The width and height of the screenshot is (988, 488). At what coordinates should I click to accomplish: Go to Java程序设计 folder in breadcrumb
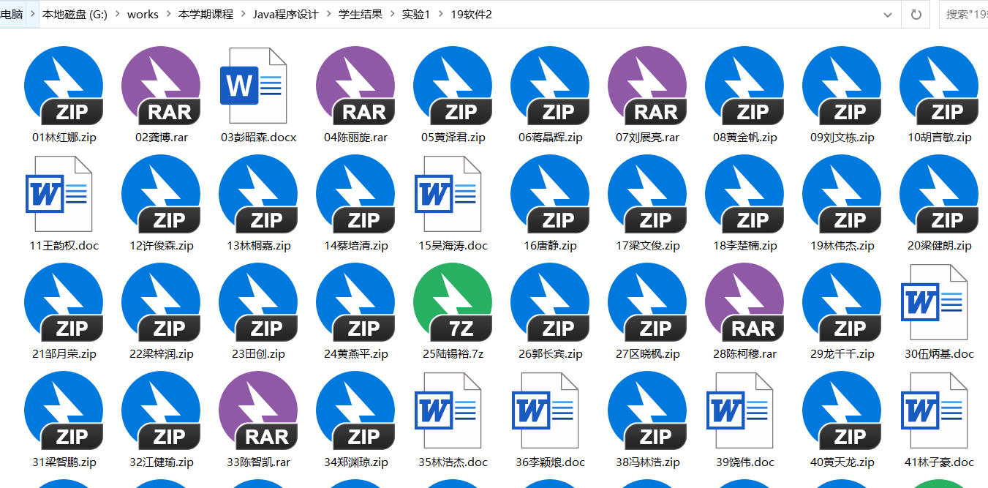[285, 15]
